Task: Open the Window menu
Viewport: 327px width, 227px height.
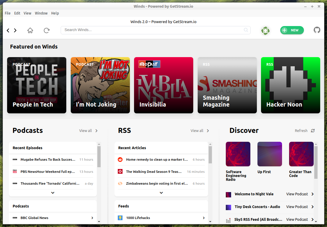Action: pyautogui.click(x=41, y=13)
